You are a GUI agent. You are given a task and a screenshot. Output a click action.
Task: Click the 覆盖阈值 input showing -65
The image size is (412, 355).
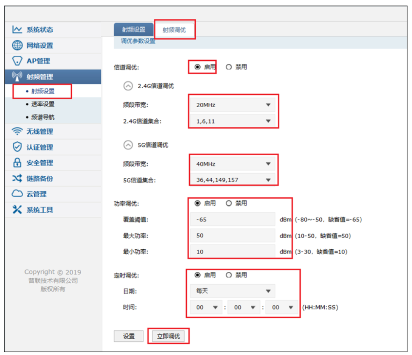232,219
